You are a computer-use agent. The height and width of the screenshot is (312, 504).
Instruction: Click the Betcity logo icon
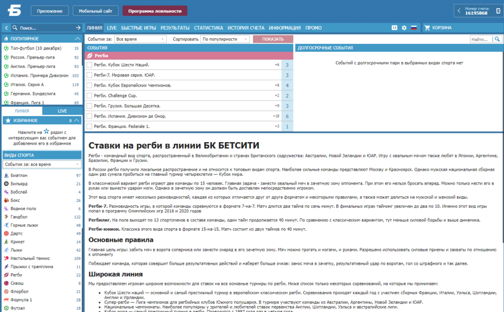(14, 11)
